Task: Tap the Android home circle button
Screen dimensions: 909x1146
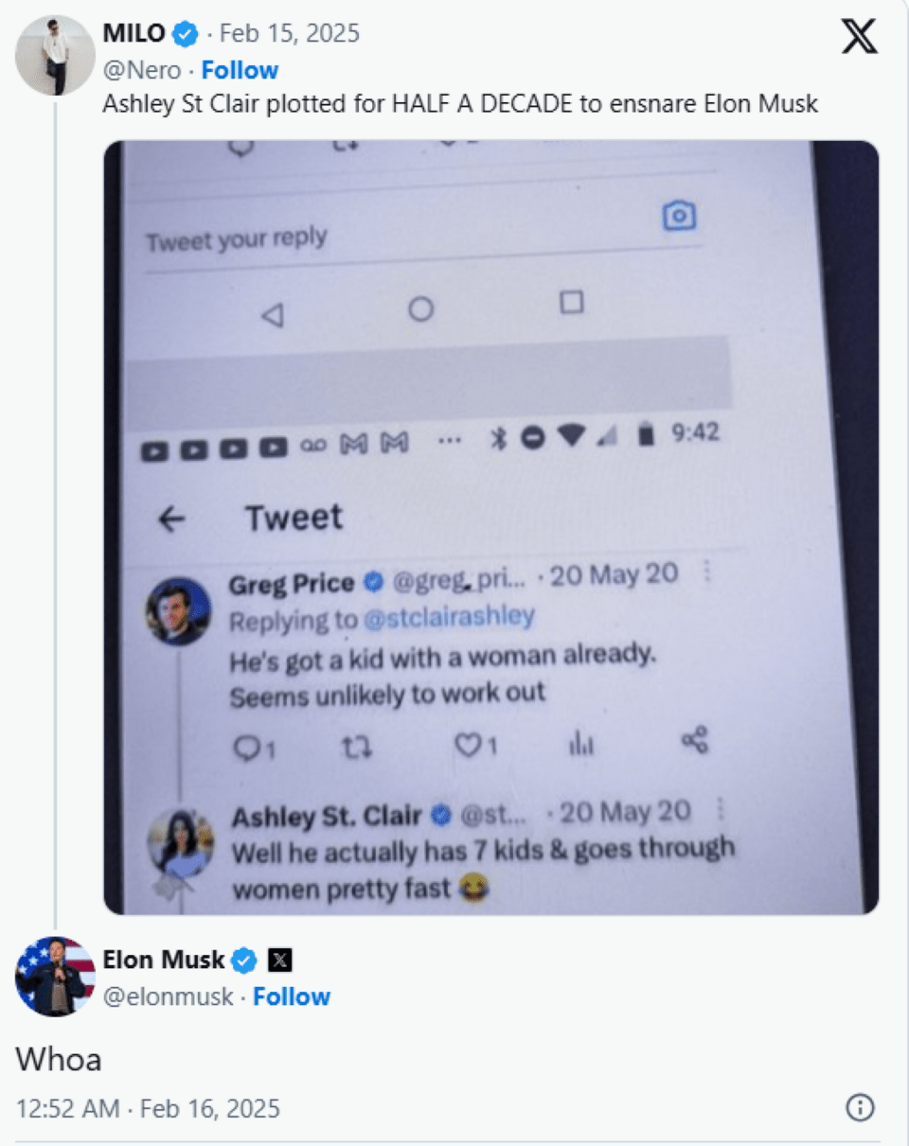Action: (420, 309)
